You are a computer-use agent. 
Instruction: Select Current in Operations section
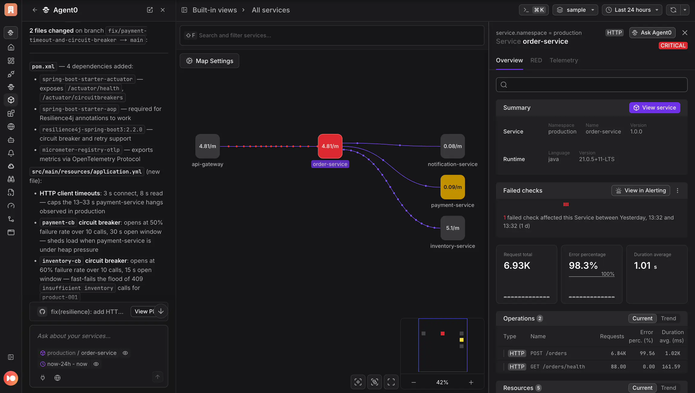[642, 318]
